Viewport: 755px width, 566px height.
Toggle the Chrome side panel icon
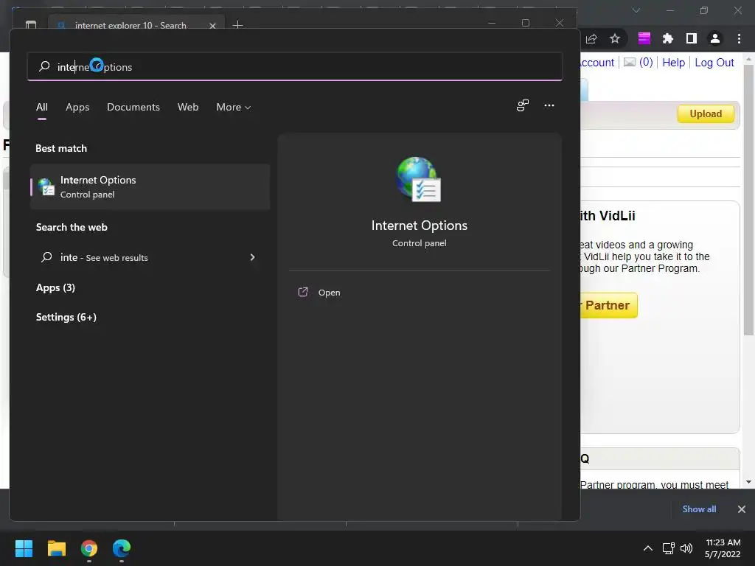tap(692, 38)
